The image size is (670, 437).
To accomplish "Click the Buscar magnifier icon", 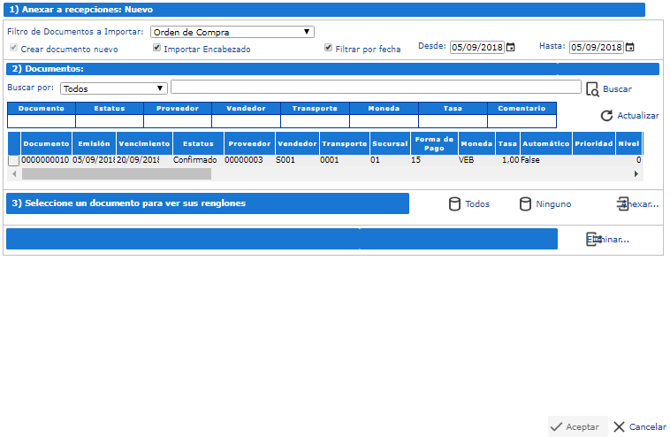I will coord(592,89).
